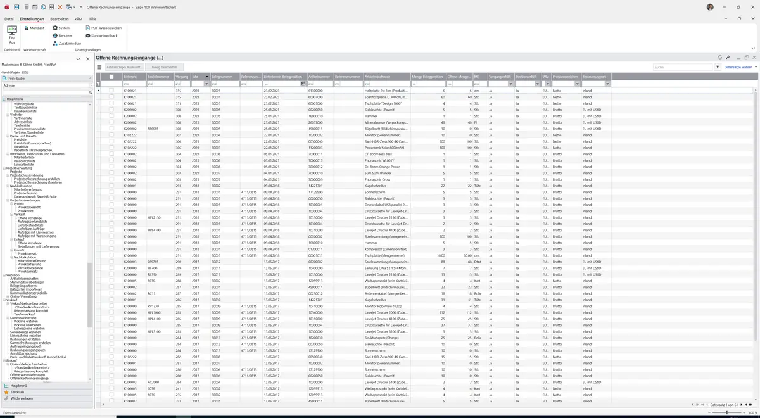Switch to the Bearbeiten ribbon tab
The image size is (760, 418).
(x=60, y=19)
